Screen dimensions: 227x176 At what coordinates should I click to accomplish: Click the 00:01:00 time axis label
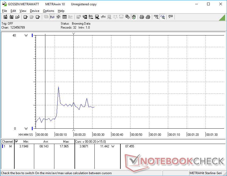(155, 135)
